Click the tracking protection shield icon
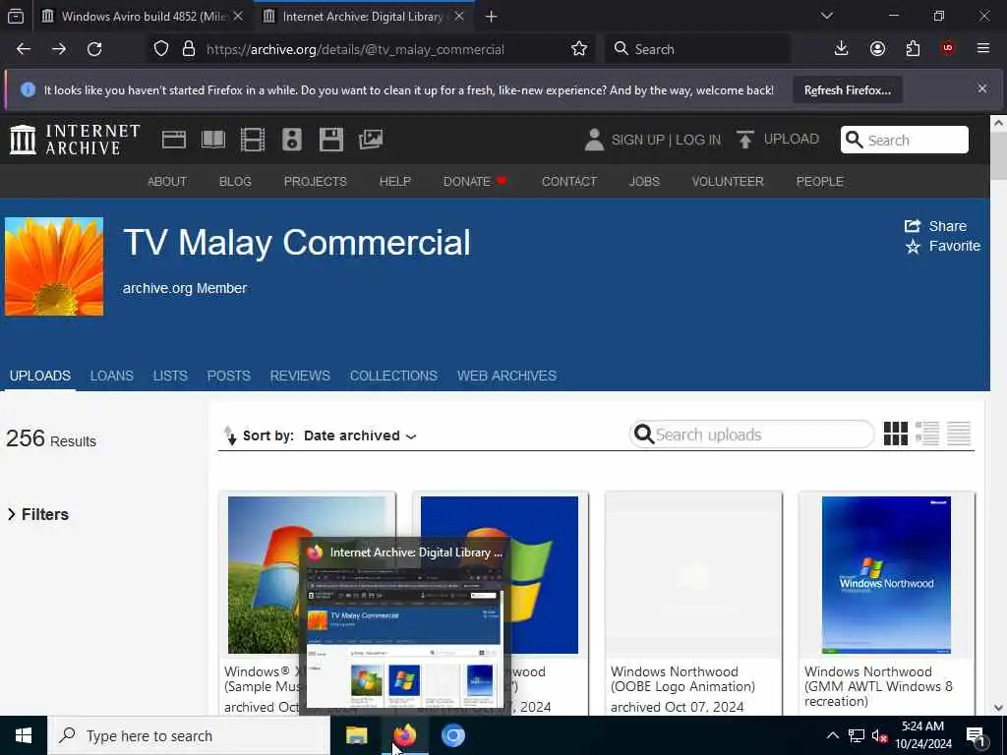This screenshot has height=755, width=1007. pos(161,49)
